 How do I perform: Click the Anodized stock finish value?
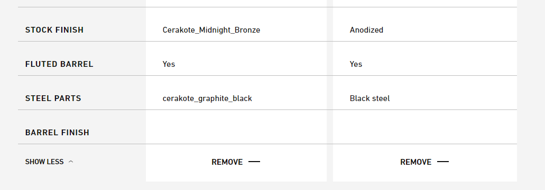pos(366,30)
